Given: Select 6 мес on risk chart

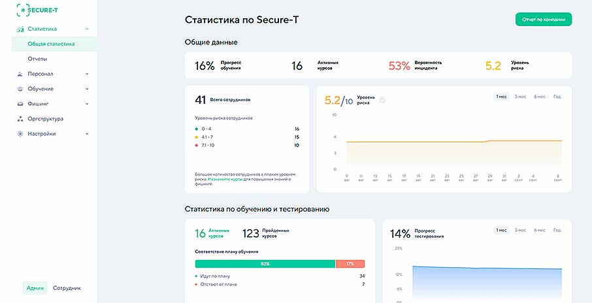Looking at the screenshot, I should click(x=540, y=97).
